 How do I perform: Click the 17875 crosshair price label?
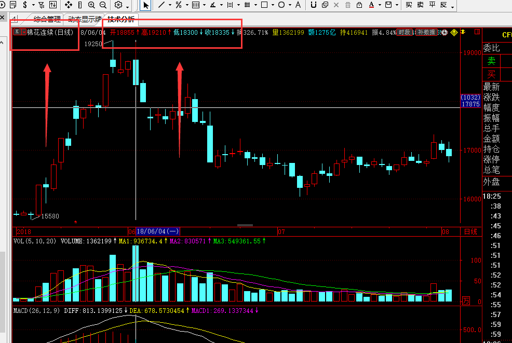point(470,104)
